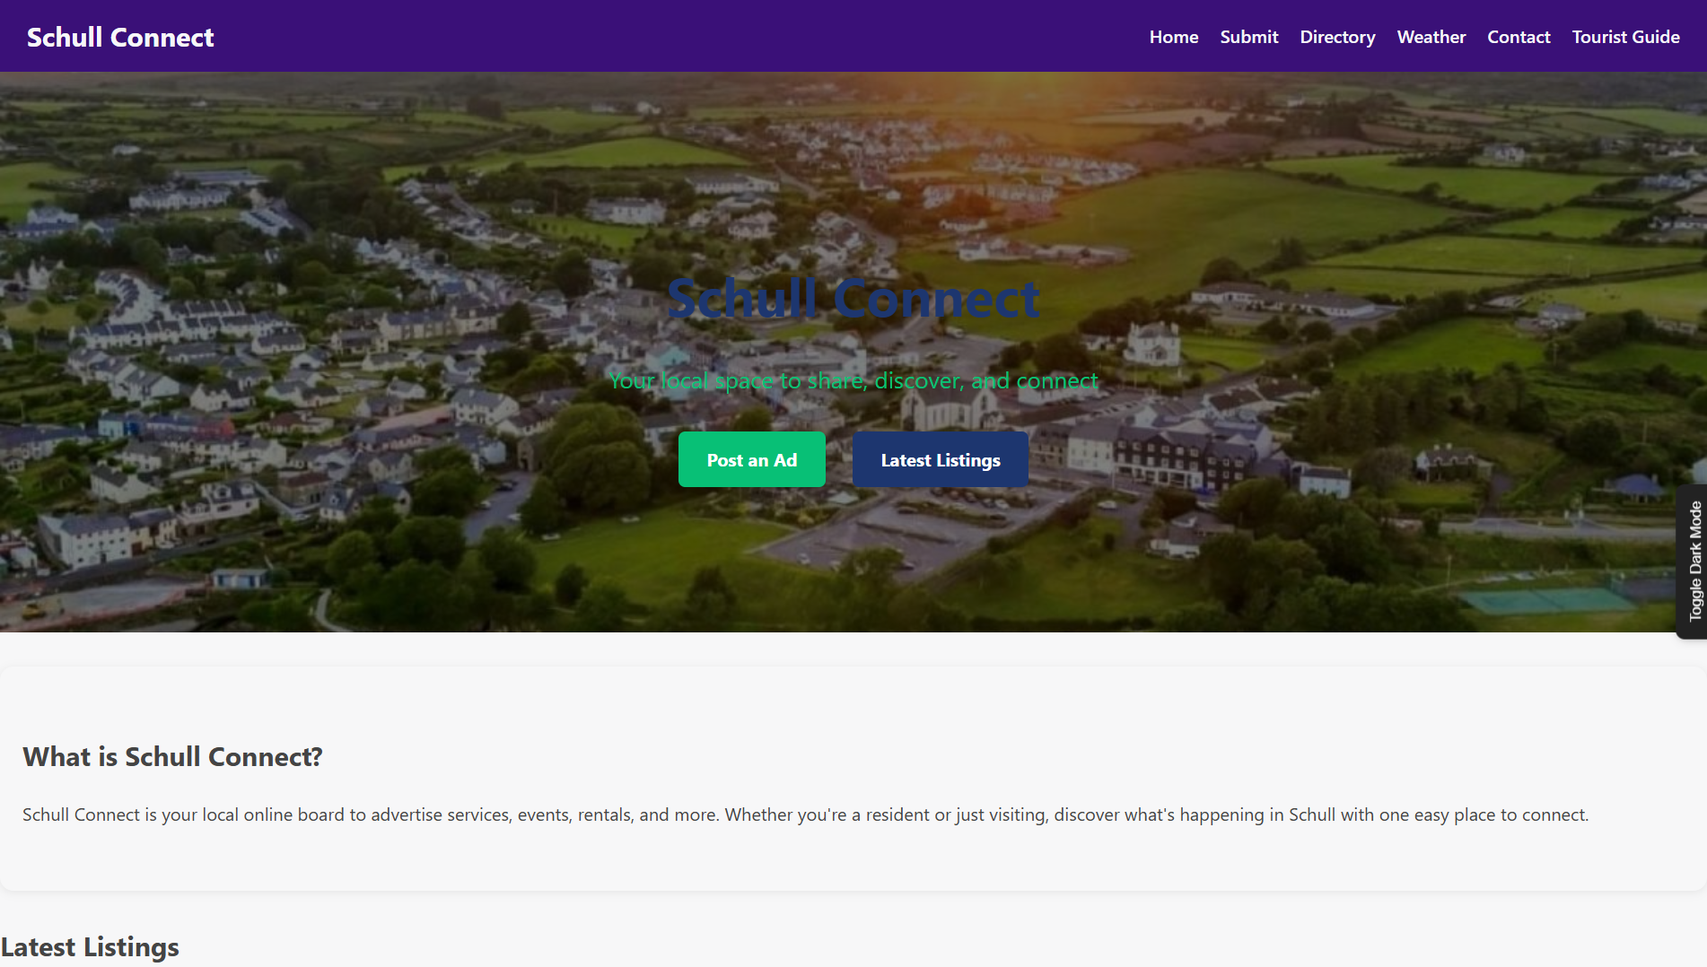
Task: Go to the Home page
Action: click(x=1173, y=37)
